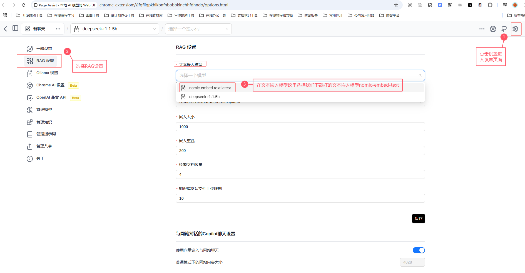
Task: Open settings via the highlighted gear icon
Action: pyautogui.click(x=516, y=29)
